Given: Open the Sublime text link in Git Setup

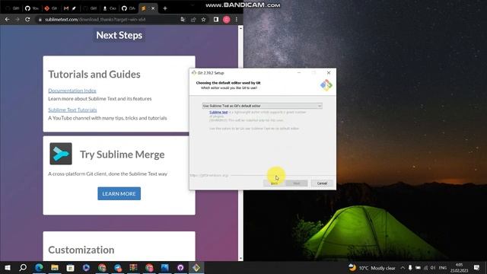Looking at the screenshot, I should [218, 112].
